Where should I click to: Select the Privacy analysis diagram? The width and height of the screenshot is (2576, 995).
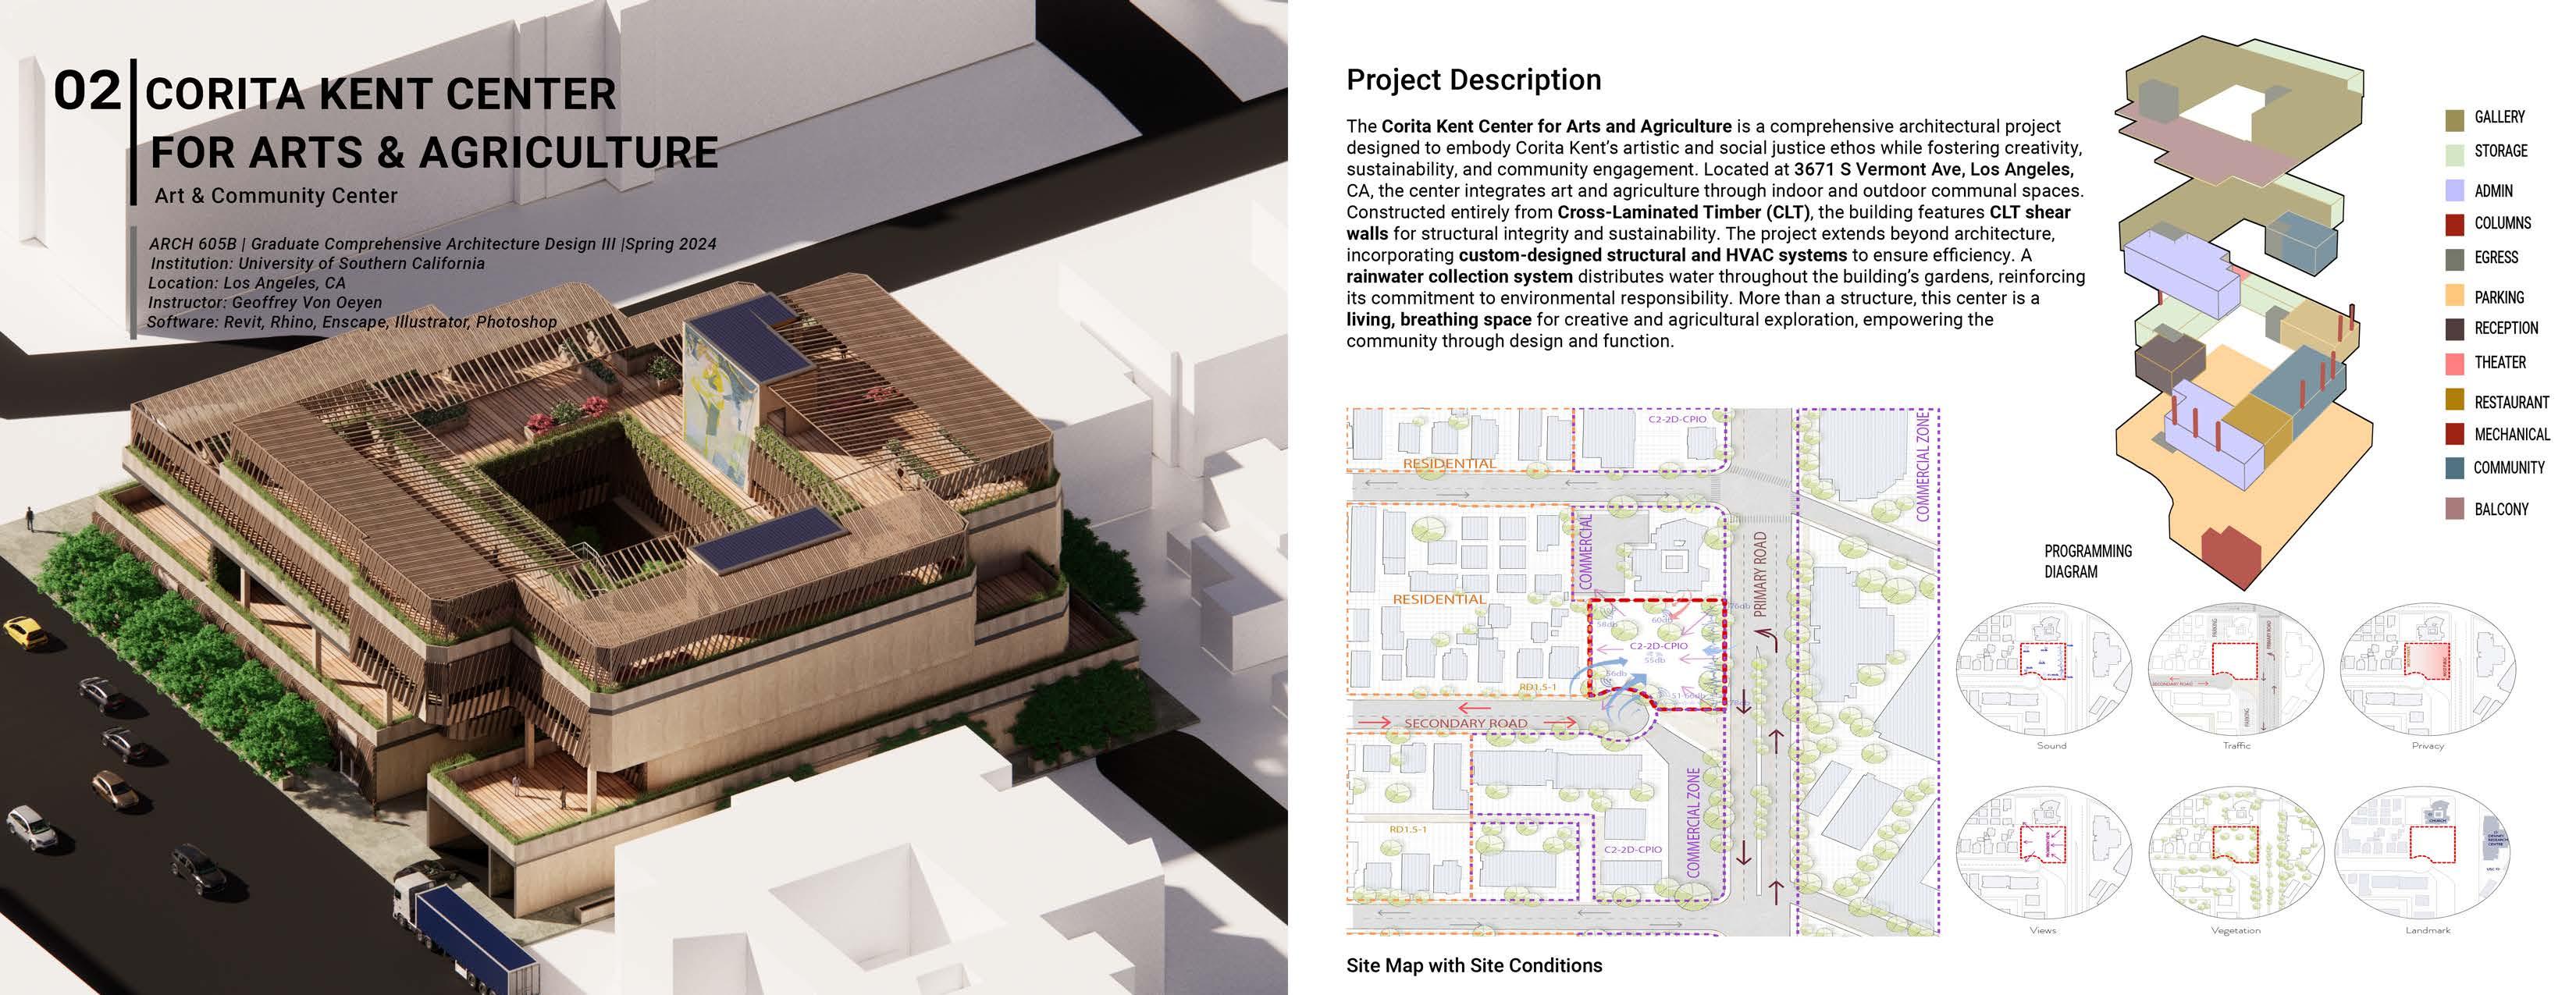[x=2428, y=668]
